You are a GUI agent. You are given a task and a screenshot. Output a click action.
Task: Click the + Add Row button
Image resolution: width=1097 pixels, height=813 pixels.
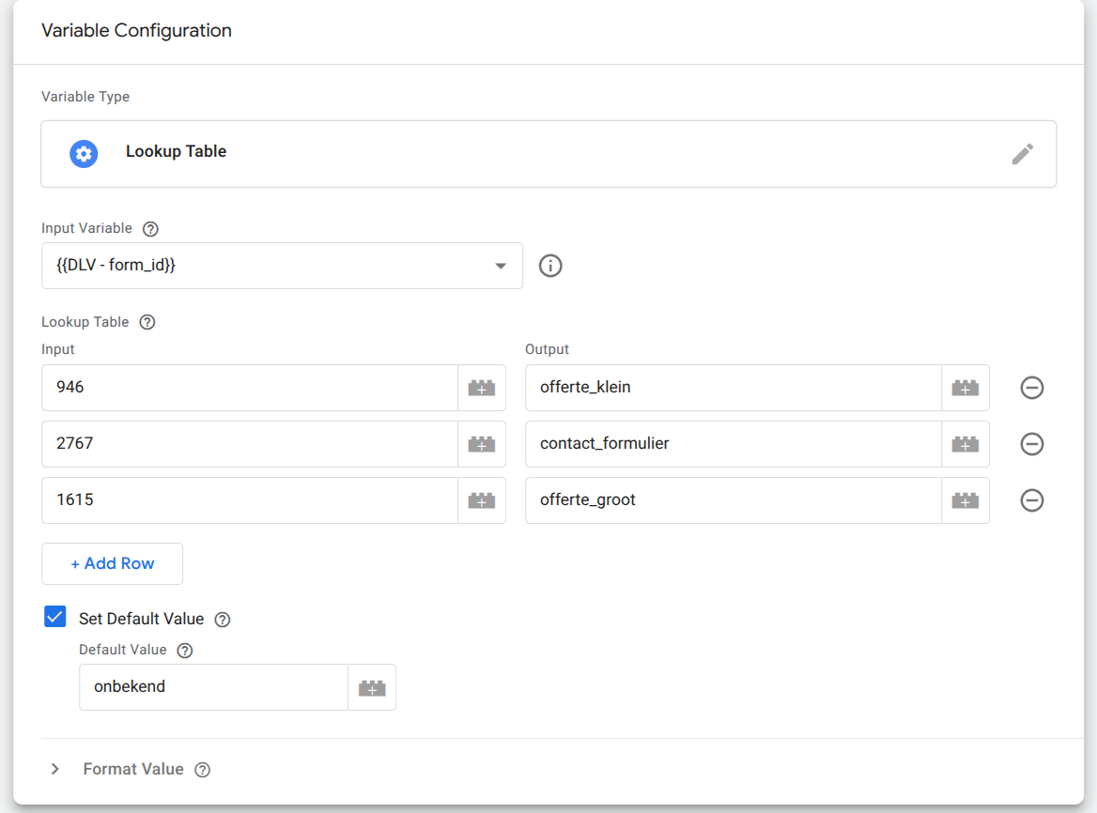(x=112, y=563)
